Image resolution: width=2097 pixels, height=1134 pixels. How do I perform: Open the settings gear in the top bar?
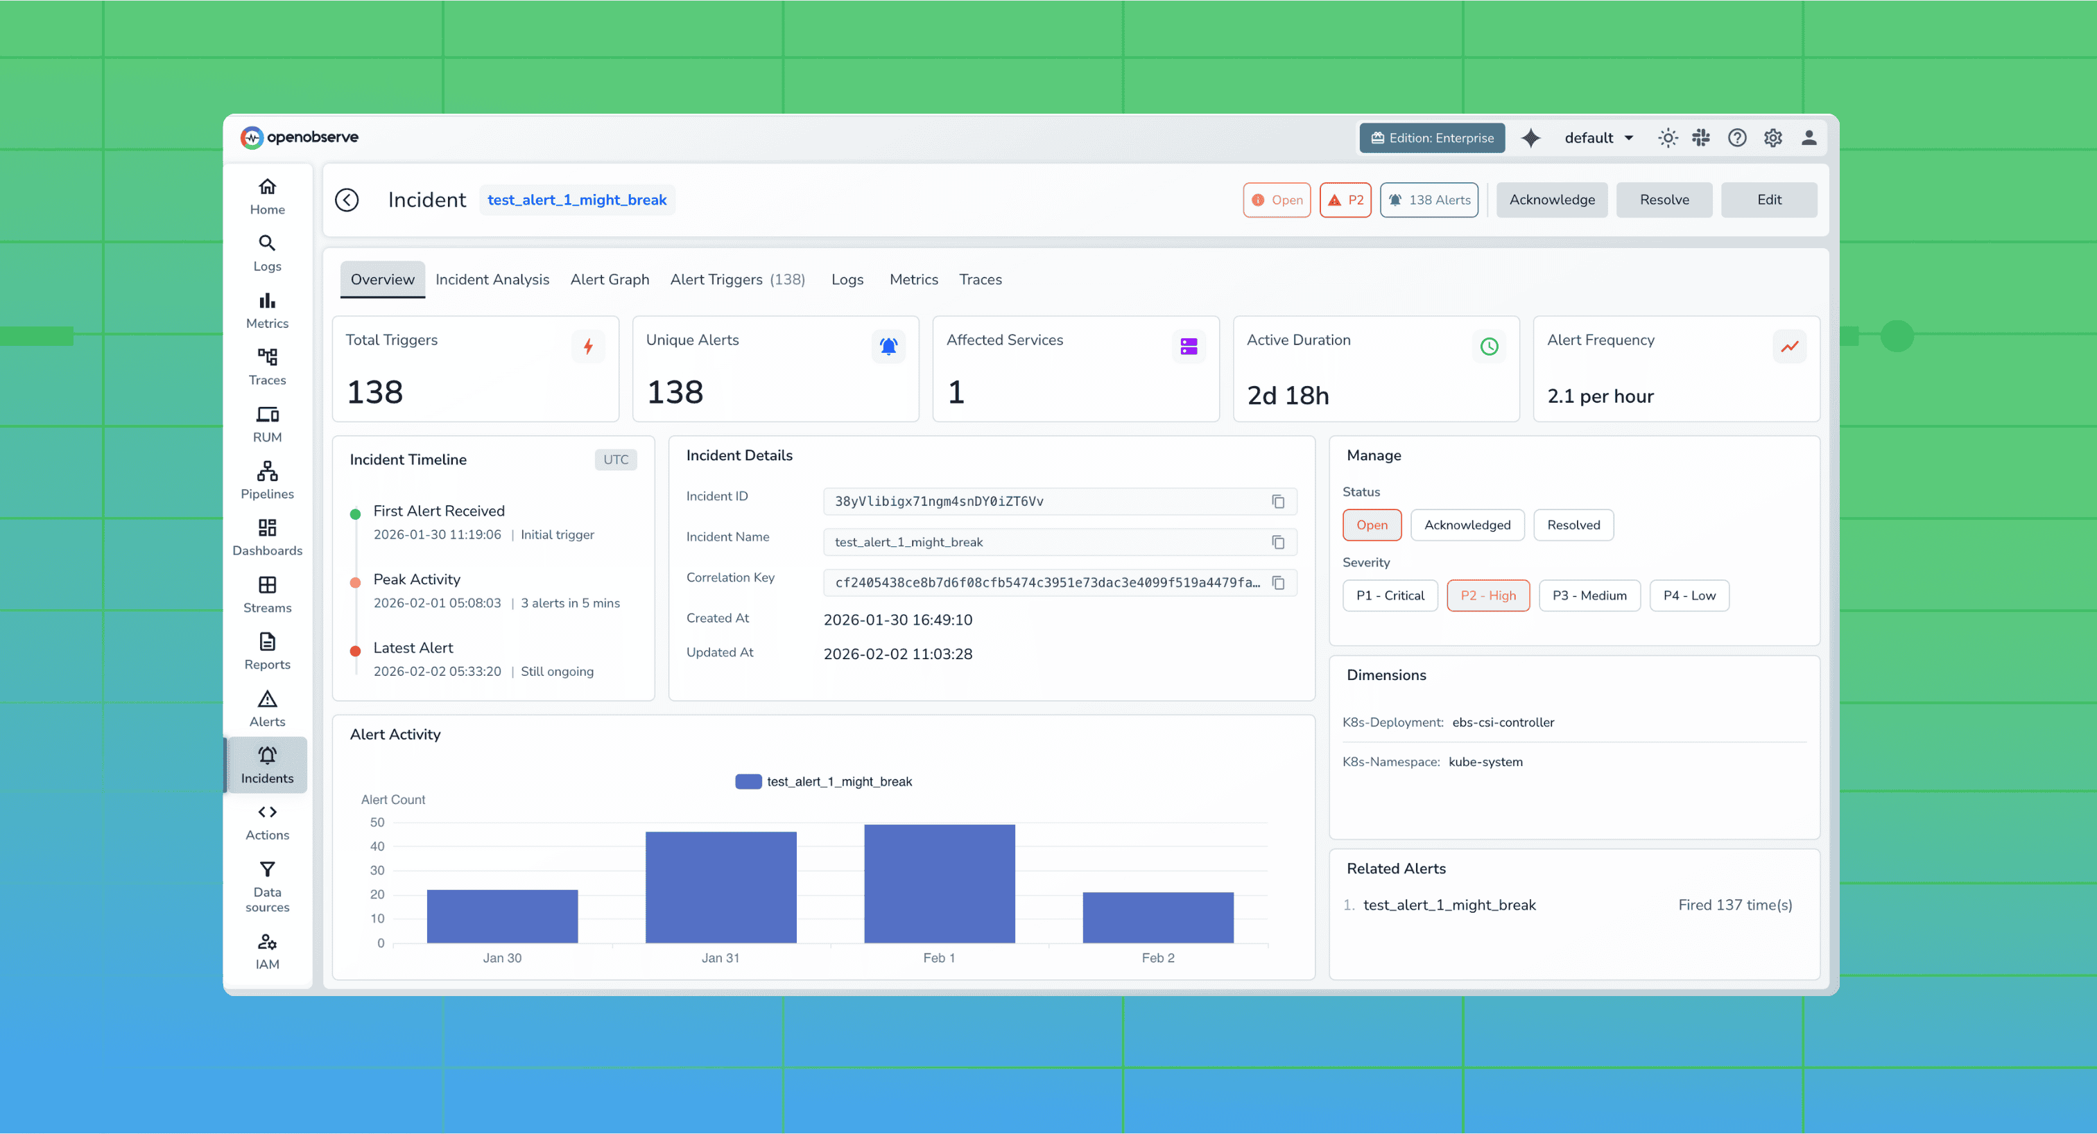point(1773,137)
